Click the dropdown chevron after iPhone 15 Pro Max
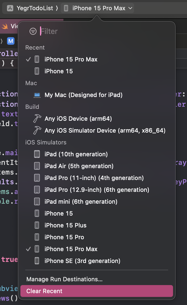The height and width of the screenshot is (305, 187). [130, 8]
